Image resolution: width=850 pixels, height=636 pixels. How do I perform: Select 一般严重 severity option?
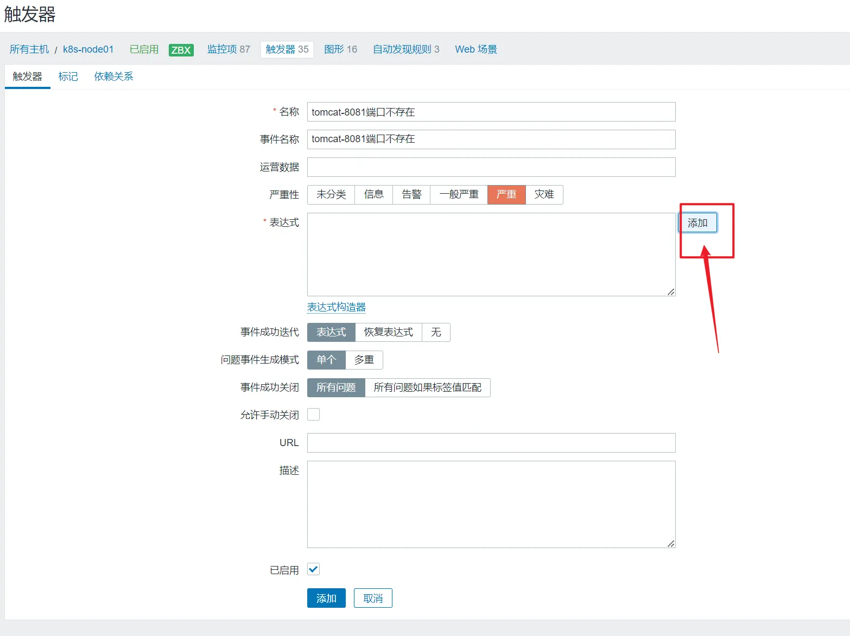point(459,195)
